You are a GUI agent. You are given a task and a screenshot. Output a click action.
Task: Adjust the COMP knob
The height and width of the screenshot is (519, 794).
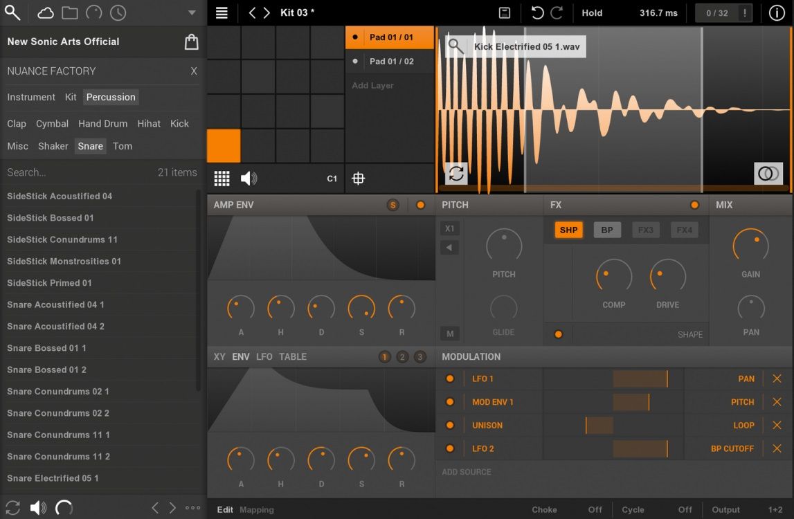pos(614,277)
